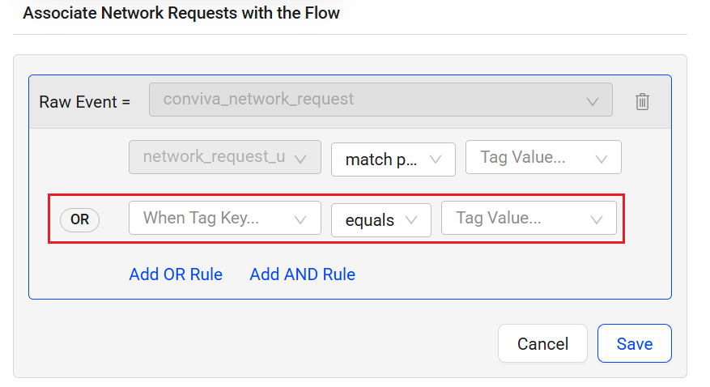
Task: Click the 'Add AND Rule' link
Action: (x=302, y=274)
